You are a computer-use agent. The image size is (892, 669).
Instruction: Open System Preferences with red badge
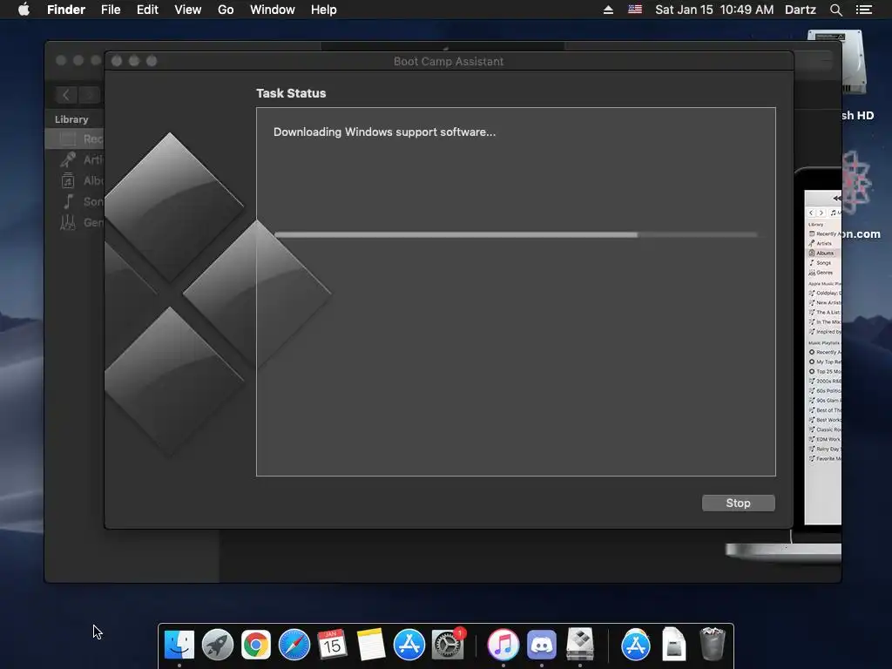pyautogui.click(x=448, y=645)
